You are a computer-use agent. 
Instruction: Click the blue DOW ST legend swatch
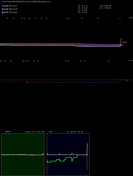point(3,6)
